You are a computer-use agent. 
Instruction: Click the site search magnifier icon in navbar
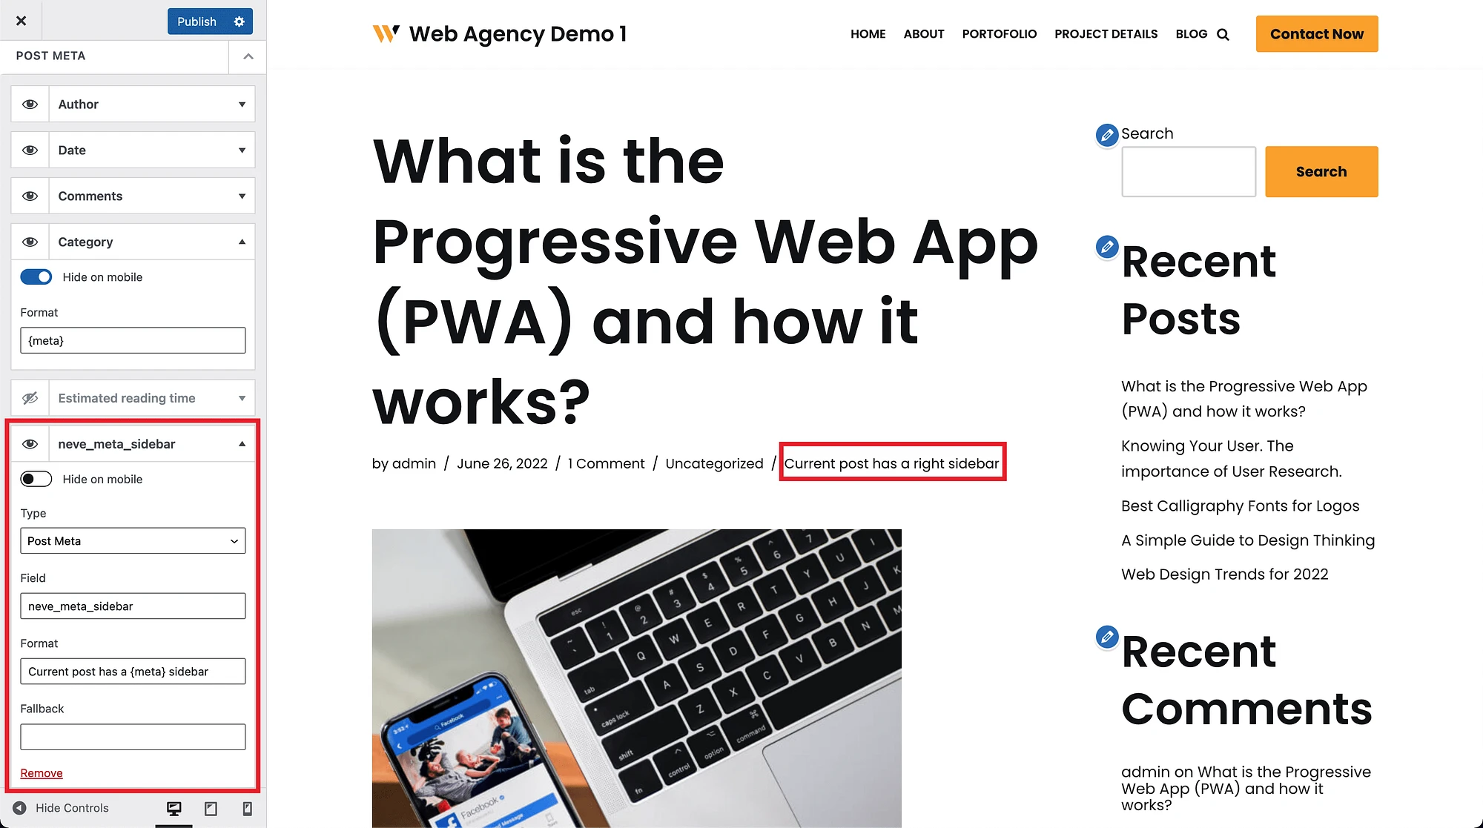tap(1222, 35)
